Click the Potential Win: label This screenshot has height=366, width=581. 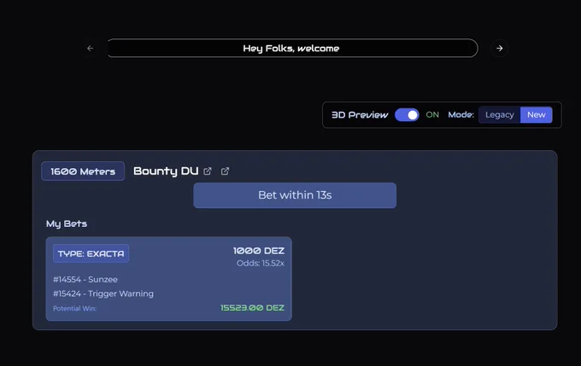click(x=74, y=308)
